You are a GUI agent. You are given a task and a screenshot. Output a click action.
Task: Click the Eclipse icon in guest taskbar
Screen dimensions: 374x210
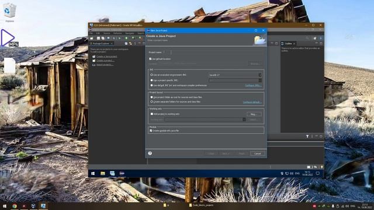[x=122, y=173]
